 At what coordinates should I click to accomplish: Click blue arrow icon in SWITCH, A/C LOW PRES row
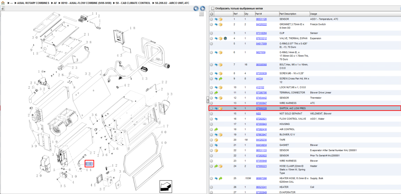click(216, 108)
